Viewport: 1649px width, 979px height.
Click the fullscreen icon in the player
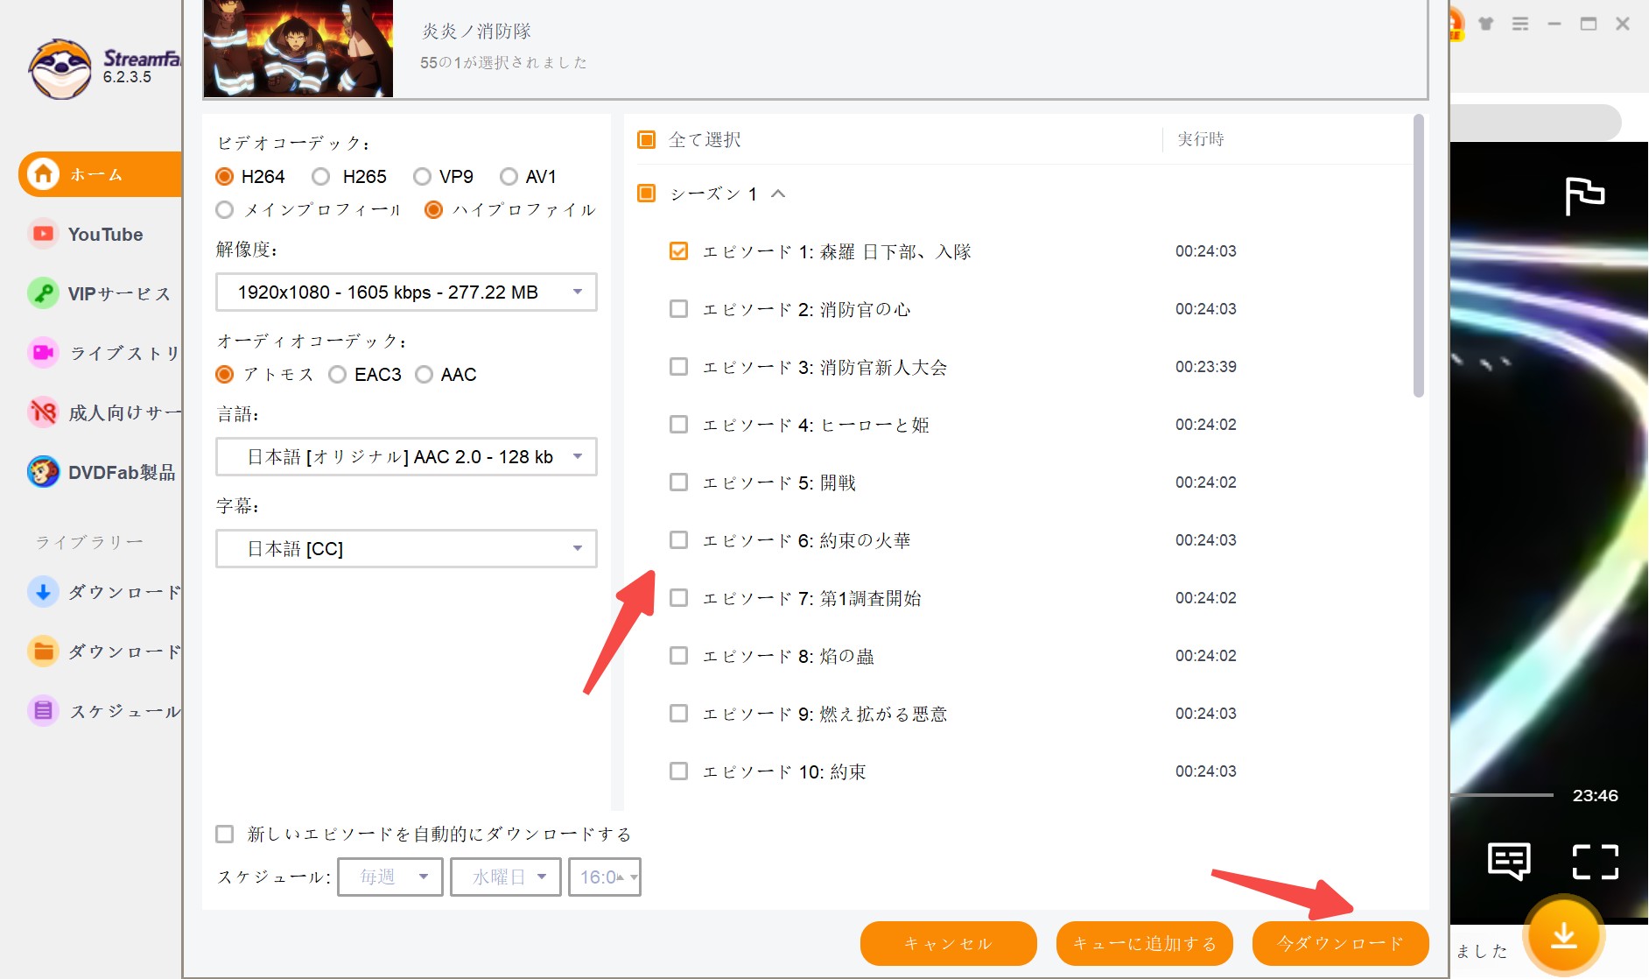click(1595, 862)
